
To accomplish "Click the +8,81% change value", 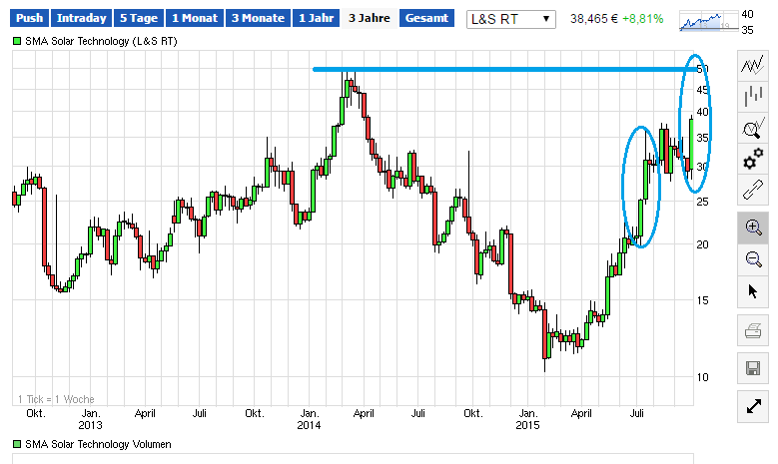I will tap(642, 19).
